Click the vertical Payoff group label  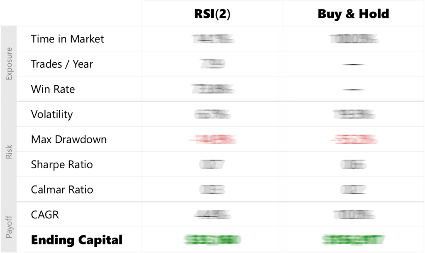point(9,227)
